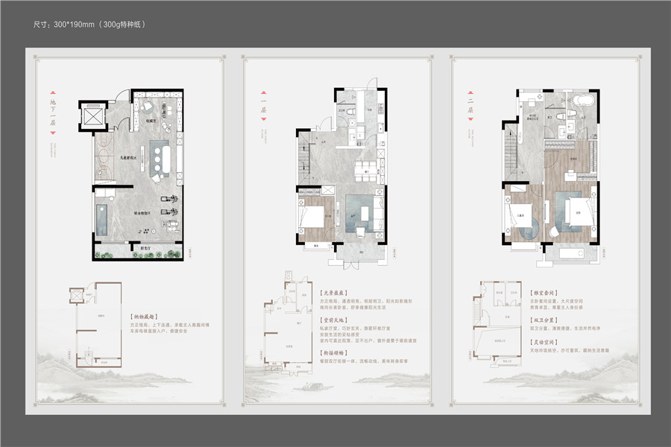Click the '【纳物藏趣】' heading
The width and height of the screenshot is (671, 447).
[x=144, y=317]
